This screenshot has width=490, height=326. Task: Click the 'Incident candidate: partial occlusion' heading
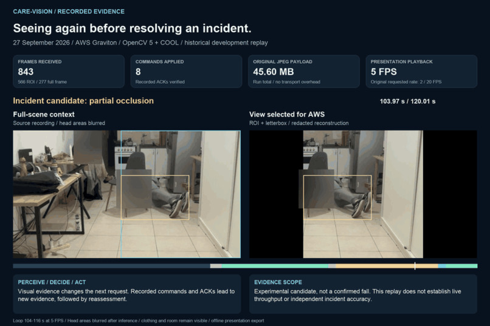(83, 101)
